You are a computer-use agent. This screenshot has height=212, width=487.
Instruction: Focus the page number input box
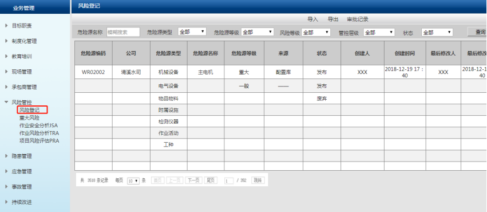pyautogui.click(x=229, y=180)
